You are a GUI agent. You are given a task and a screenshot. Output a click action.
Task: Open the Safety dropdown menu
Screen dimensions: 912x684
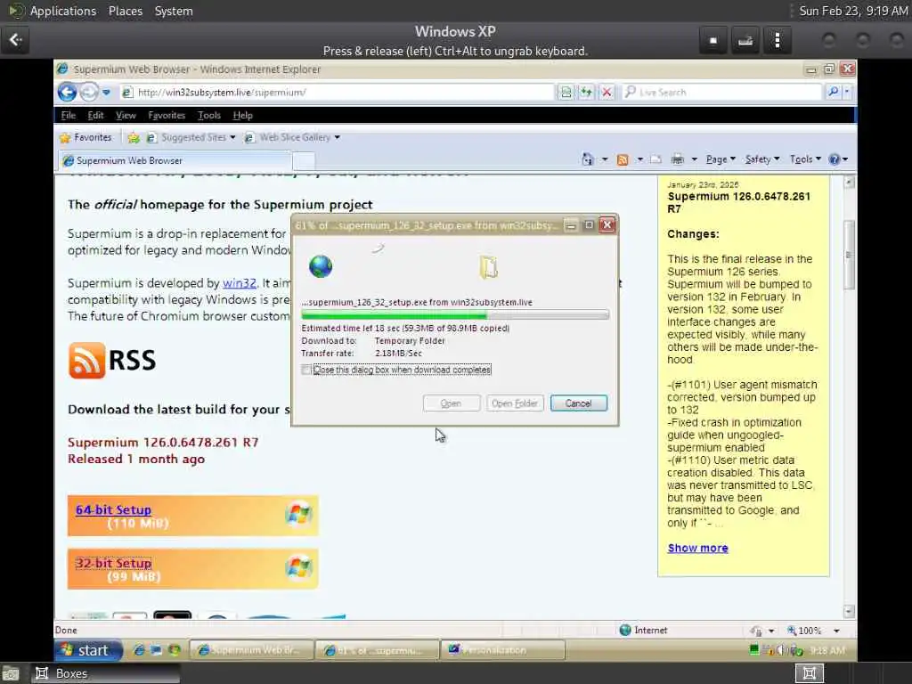point(762,159)
